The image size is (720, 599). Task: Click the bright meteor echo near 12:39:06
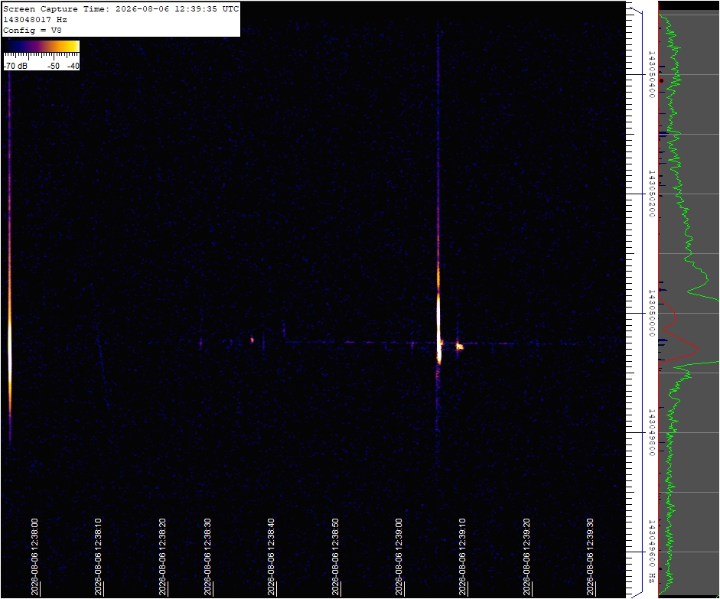(x=438, y=328)
